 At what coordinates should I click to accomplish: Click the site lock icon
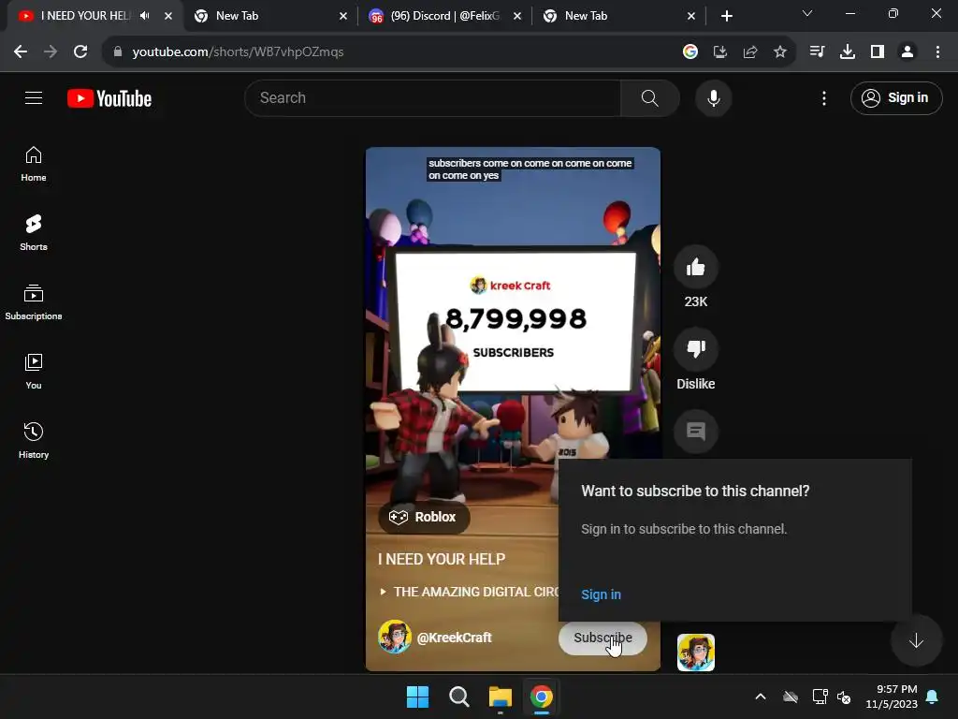[x=118, y=52]
